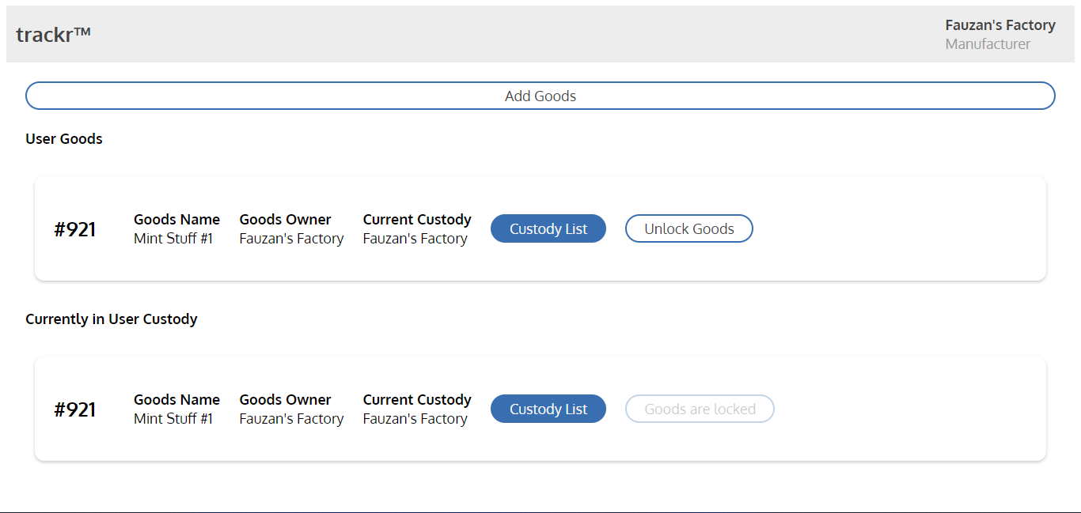Screen dimensions: 1081x513
Task: Click Current Custody value in User Goods card
Action: point(415,239)
